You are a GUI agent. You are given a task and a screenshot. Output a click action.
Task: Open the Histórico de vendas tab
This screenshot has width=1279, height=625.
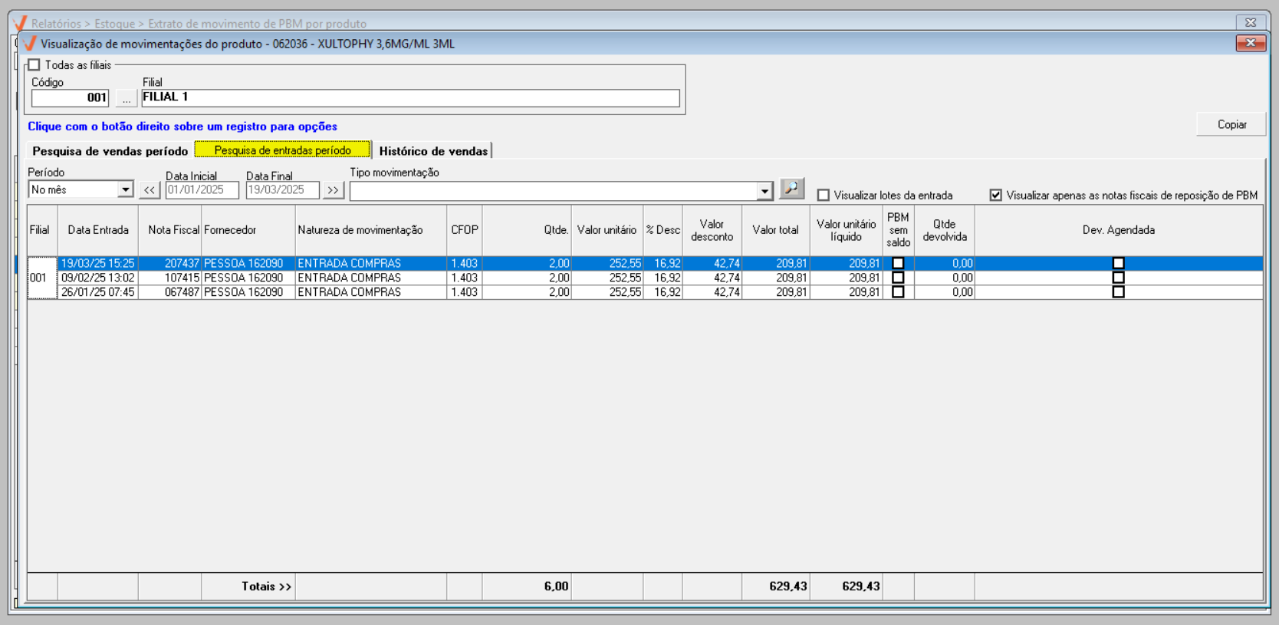[433, 151]
